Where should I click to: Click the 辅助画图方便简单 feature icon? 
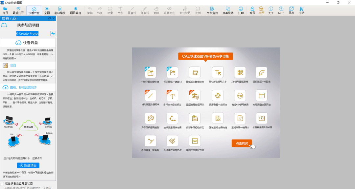pyautogui.click(x=150, y=95)
